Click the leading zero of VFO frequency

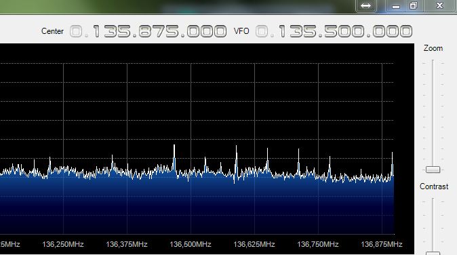click(262, 31)
